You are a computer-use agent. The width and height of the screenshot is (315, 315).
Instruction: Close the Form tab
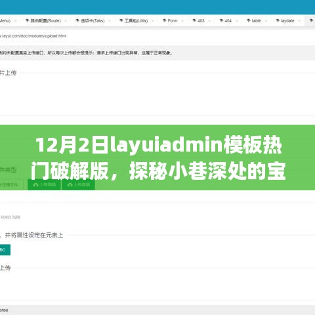click(182, 21)
